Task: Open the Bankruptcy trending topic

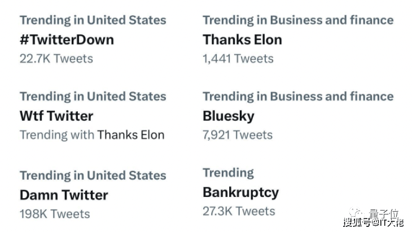Action: click(x=240, y=192)
